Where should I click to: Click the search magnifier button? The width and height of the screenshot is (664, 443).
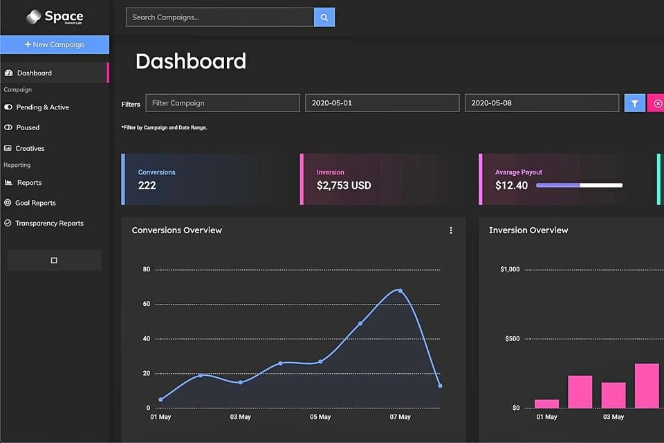click(324, 17)
